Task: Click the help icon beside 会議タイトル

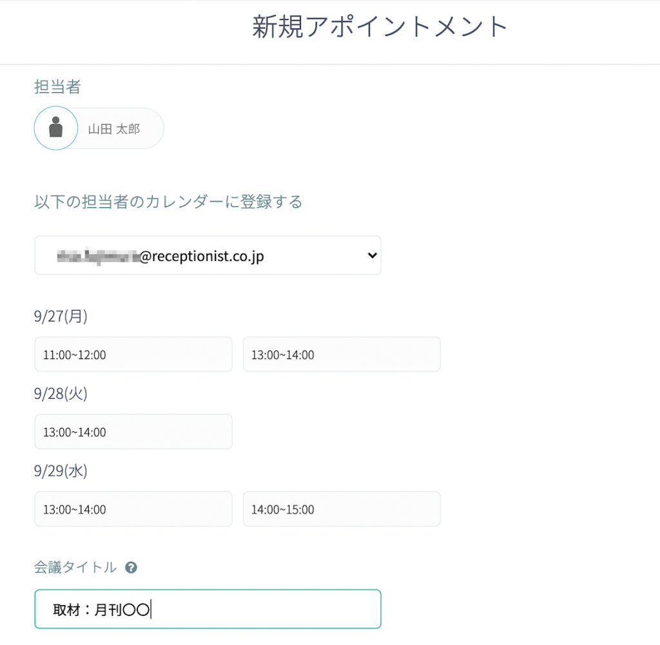Action: click(131, 568)
